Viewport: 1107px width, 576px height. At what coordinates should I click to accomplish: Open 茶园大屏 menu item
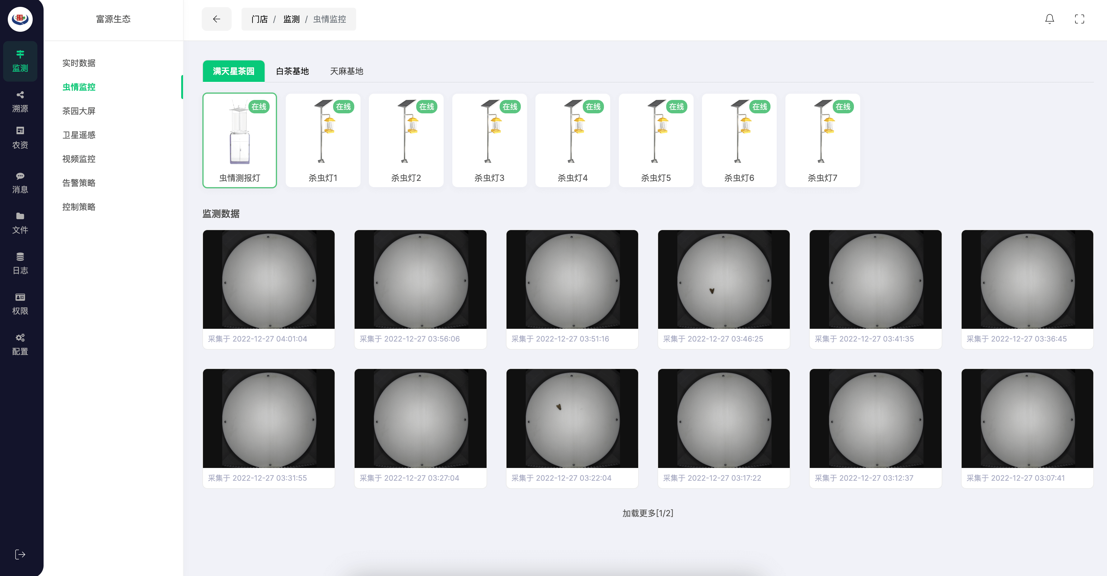point(79,111)
